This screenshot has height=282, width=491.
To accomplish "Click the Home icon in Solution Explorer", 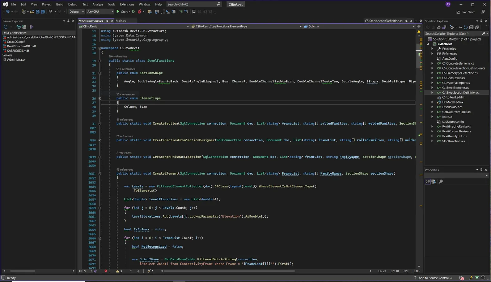I will pos(439,27).
